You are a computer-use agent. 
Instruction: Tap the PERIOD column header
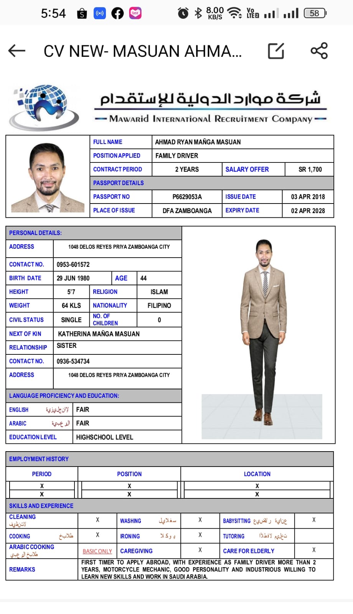41,474
